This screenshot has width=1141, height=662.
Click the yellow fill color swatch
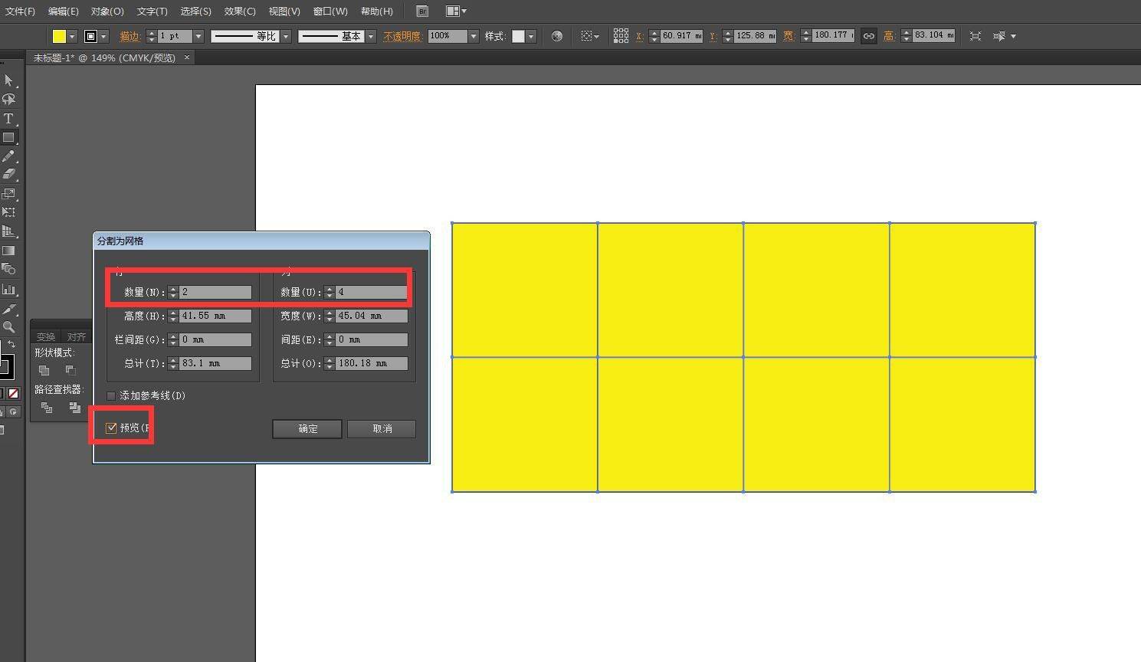pyautogui.click(x=59, y=36)
